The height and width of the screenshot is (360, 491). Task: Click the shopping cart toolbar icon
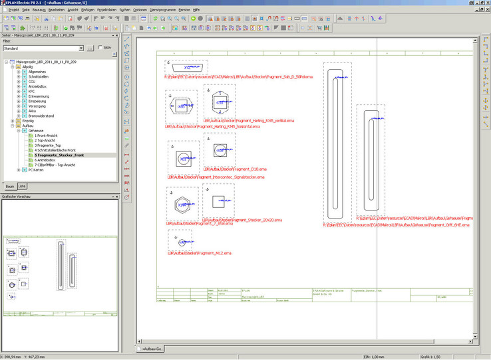tap(319, 28)
